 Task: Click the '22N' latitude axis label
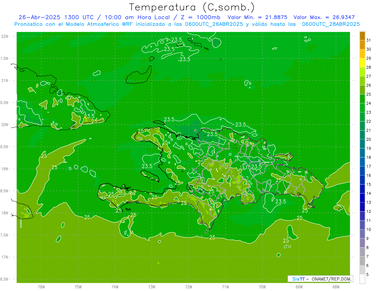point(5,36)
